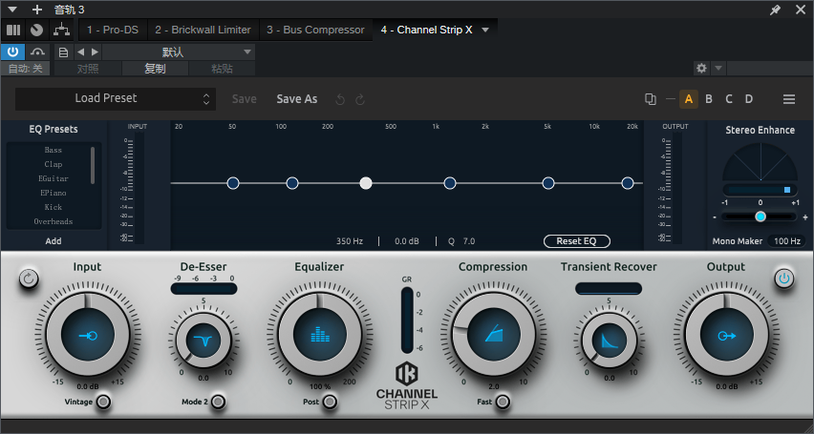Click Add under EQ Presets
This screenshot has height=434, width=814.
click(53, 241)
